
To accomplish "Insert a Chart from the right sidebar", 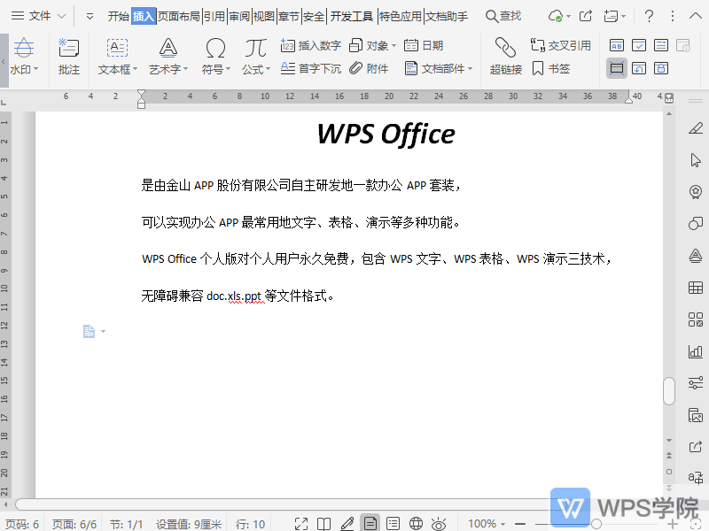I will click(x=696, y=352).
